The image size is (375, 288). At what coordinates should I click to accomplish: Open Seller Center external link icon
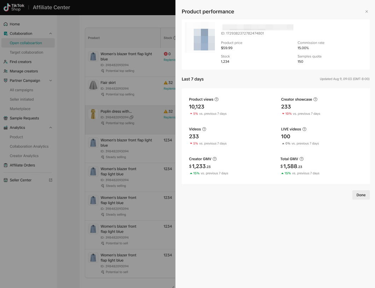pyautogui.click(x=51, y=180)
